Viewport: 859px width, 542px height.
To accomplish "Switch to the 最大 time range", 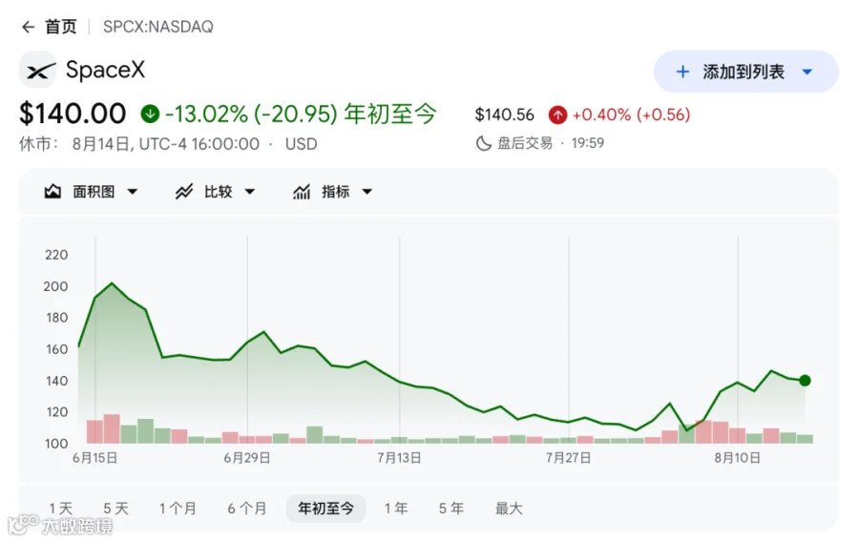I will click(x=509, y=509).
